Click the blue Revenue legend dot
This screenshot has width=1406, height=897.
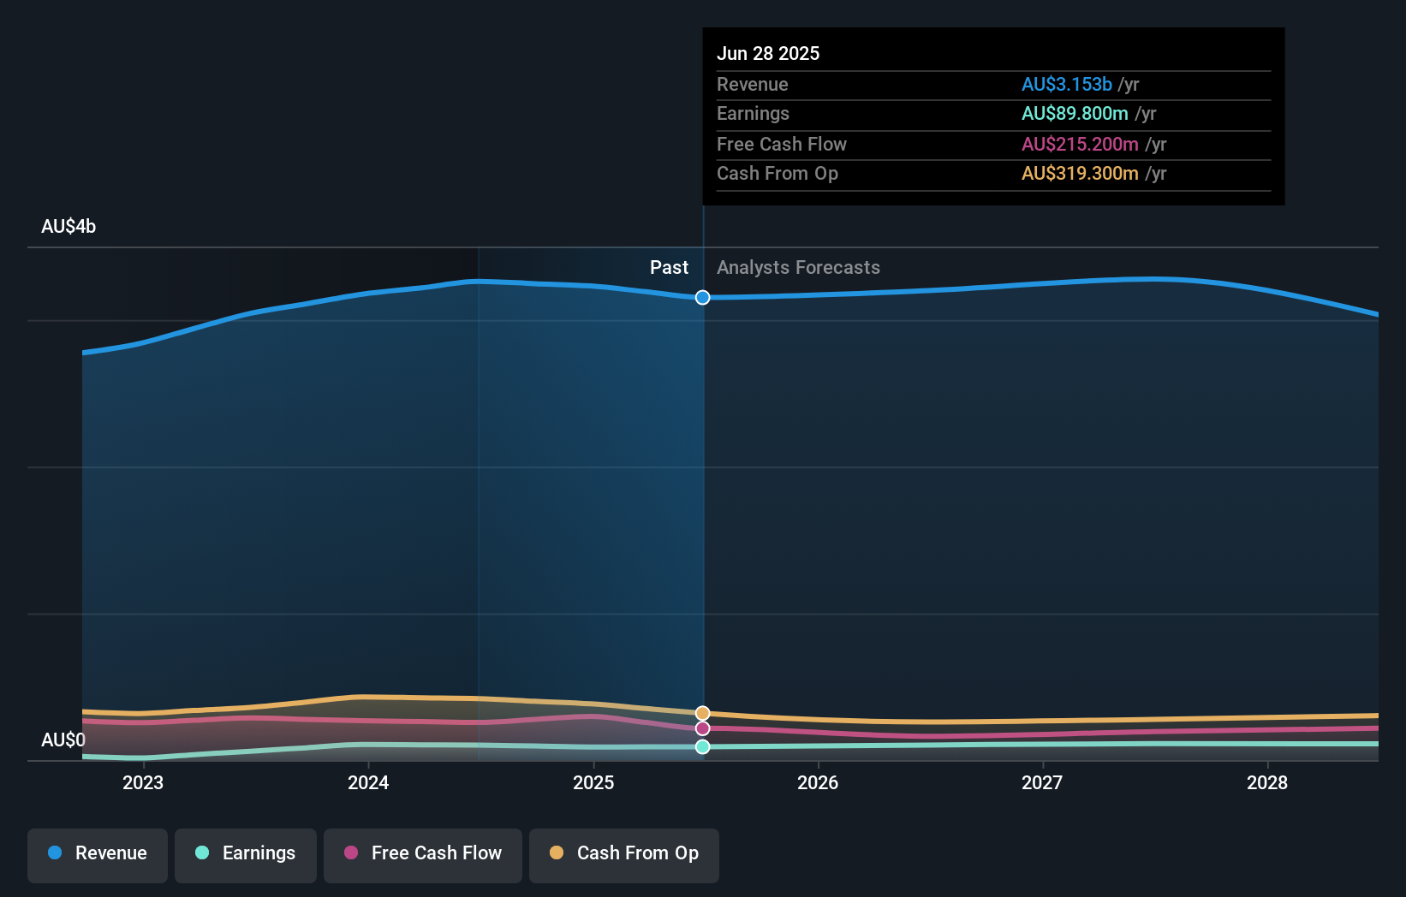click(53, 853)
